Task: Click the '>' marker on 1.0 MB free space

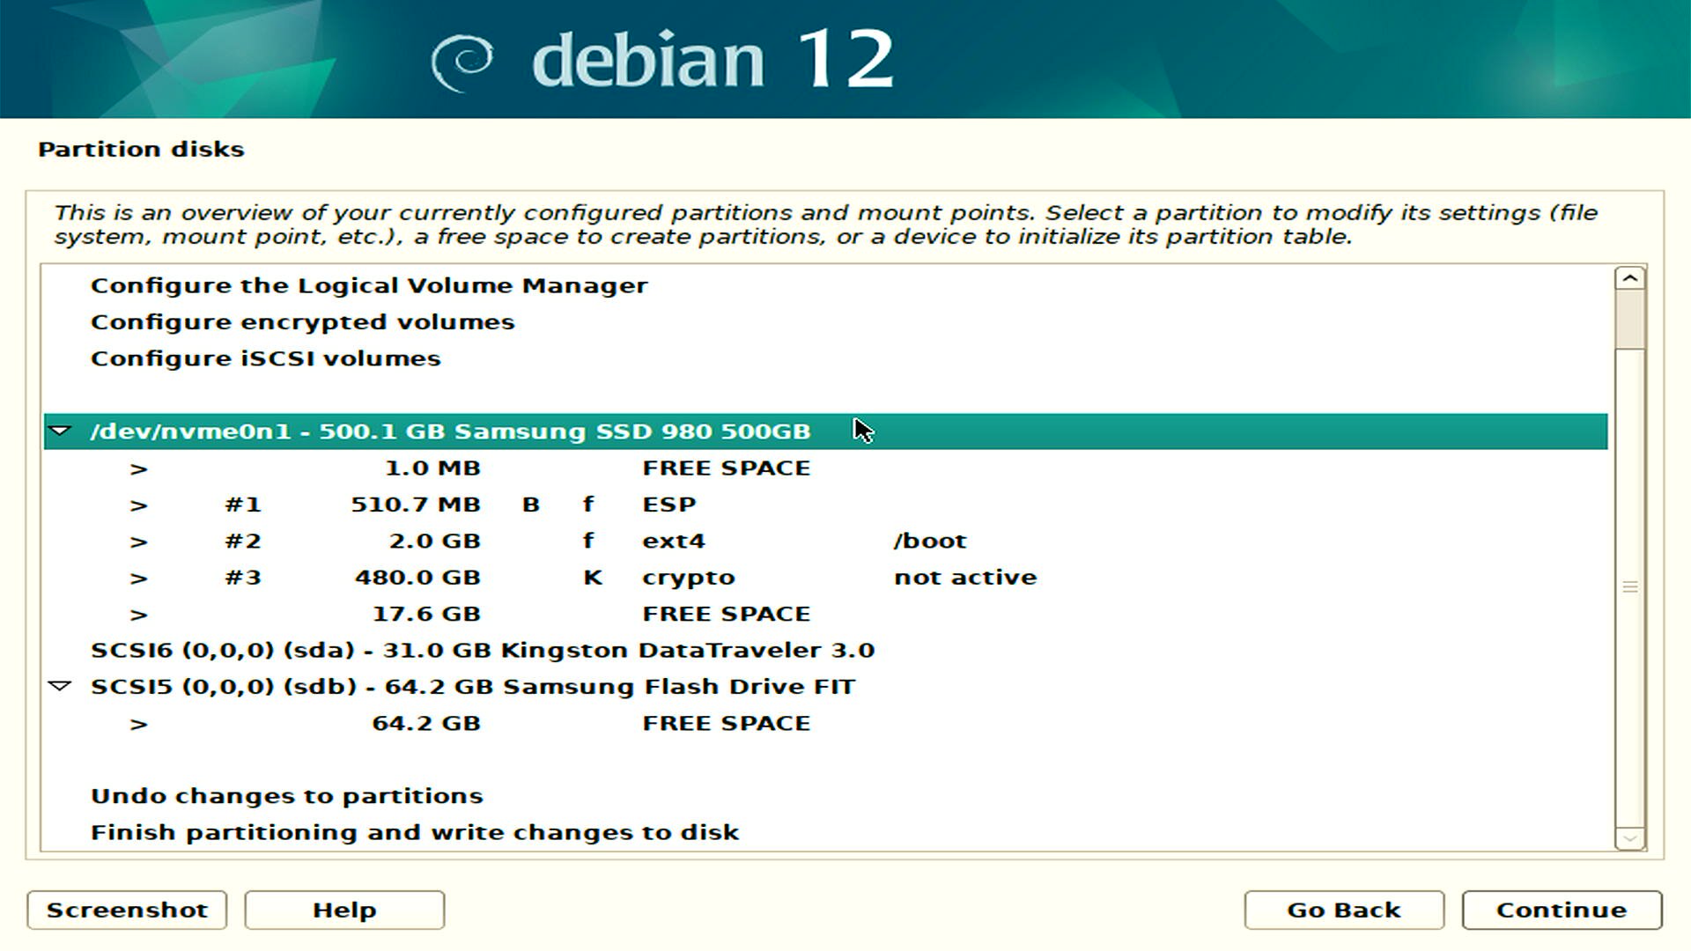Action: click(x=138, y=469)
